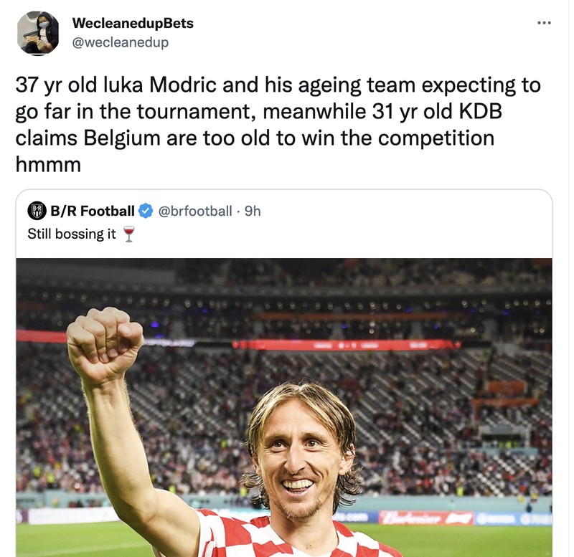Viewport: 574px width, 557px height.
Task: Click the "Still bossing it" caption text
Action: tap(71, 234)
